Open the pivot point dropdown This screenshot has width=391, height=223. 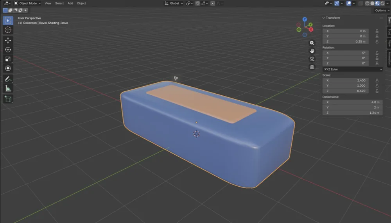point(190,3)
